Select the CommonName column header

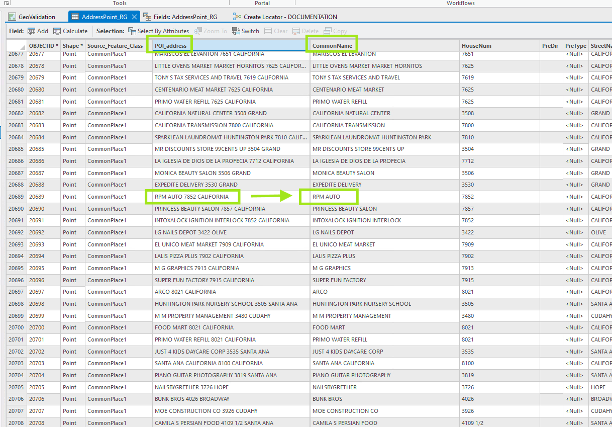pyautogui.click(x=384, y=46)
